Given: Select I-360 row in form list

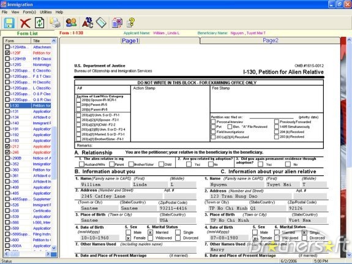Looking at the screenshot, I should (28, 170).
